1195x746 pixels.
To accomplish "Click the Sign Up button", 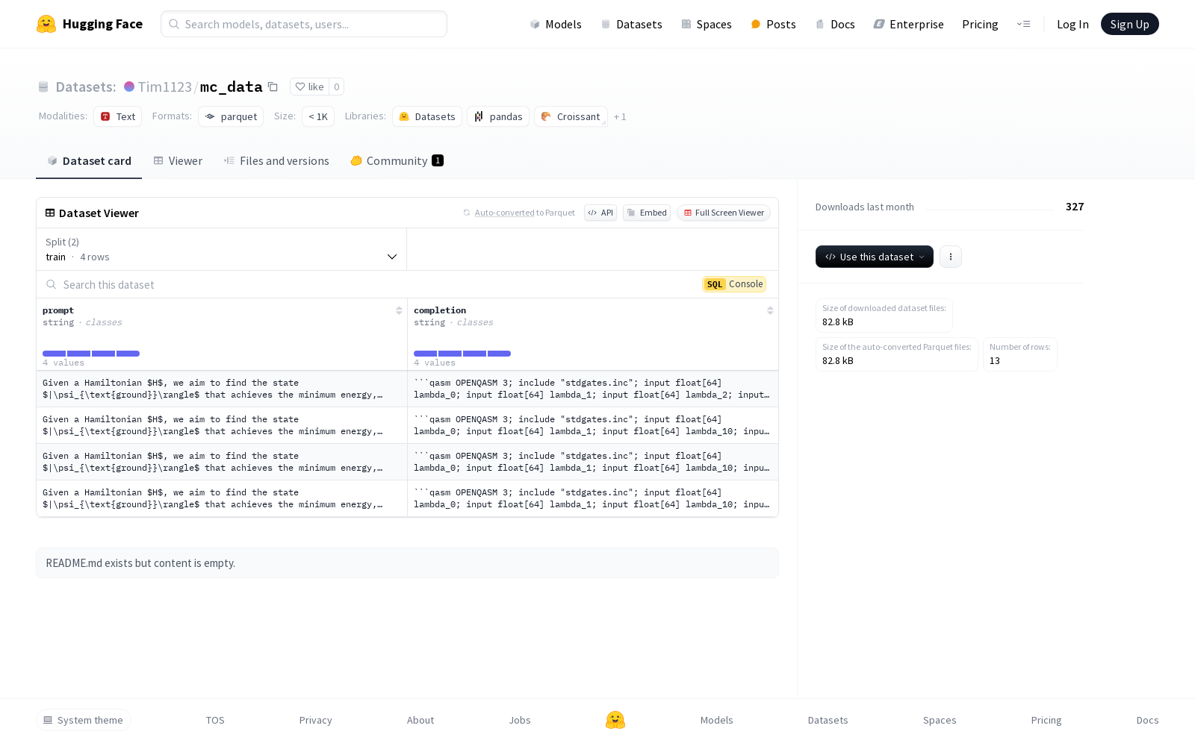I will click(x=1129, y=24).
